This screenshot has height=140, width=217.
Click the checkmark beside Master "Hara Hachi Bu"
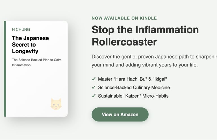pyautogui.click(x=94, y=79)
